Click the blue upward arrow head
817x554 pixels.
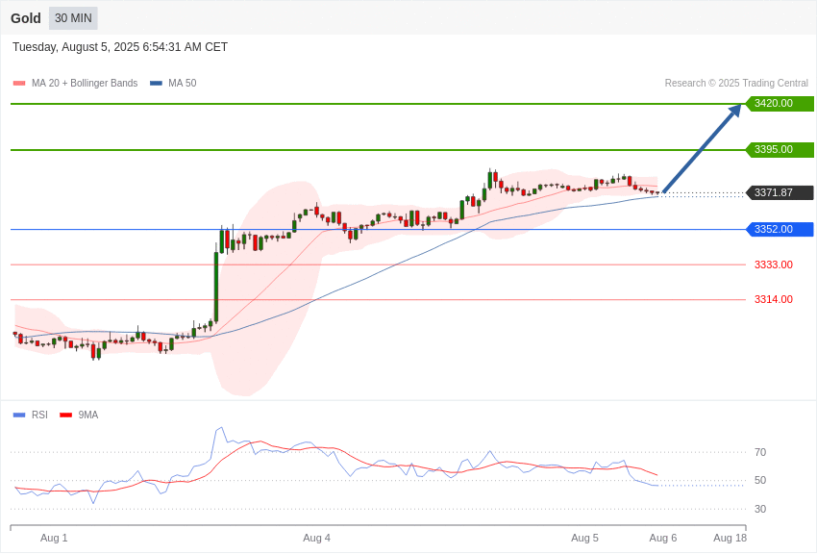[x=735, y=110]
